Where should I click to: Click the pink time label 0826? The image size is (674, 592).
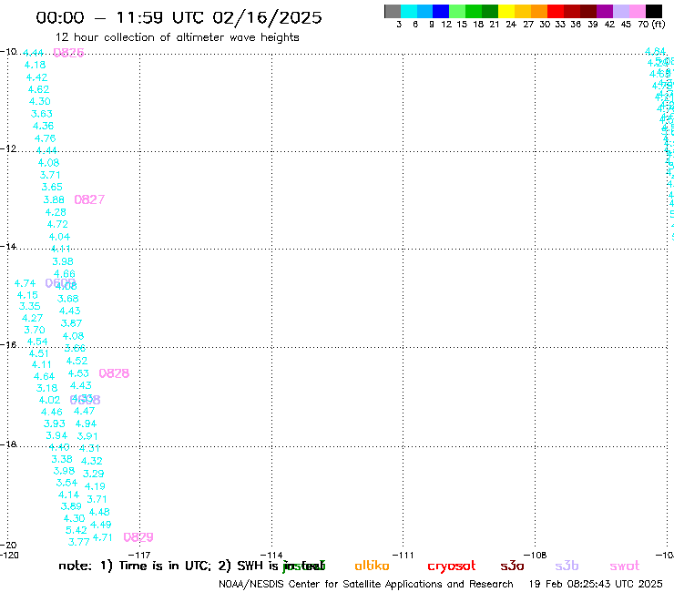68,53
